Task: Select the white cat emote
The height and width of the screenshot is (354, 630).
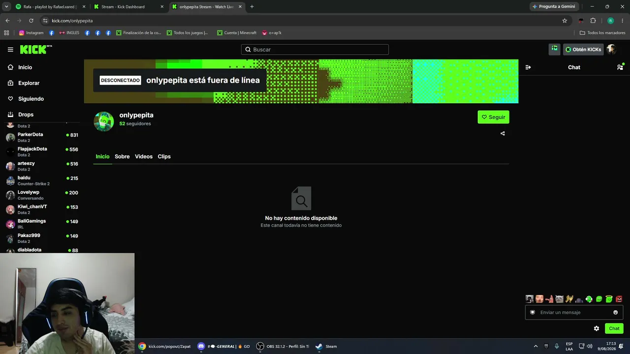Action: tap(559, 299)
